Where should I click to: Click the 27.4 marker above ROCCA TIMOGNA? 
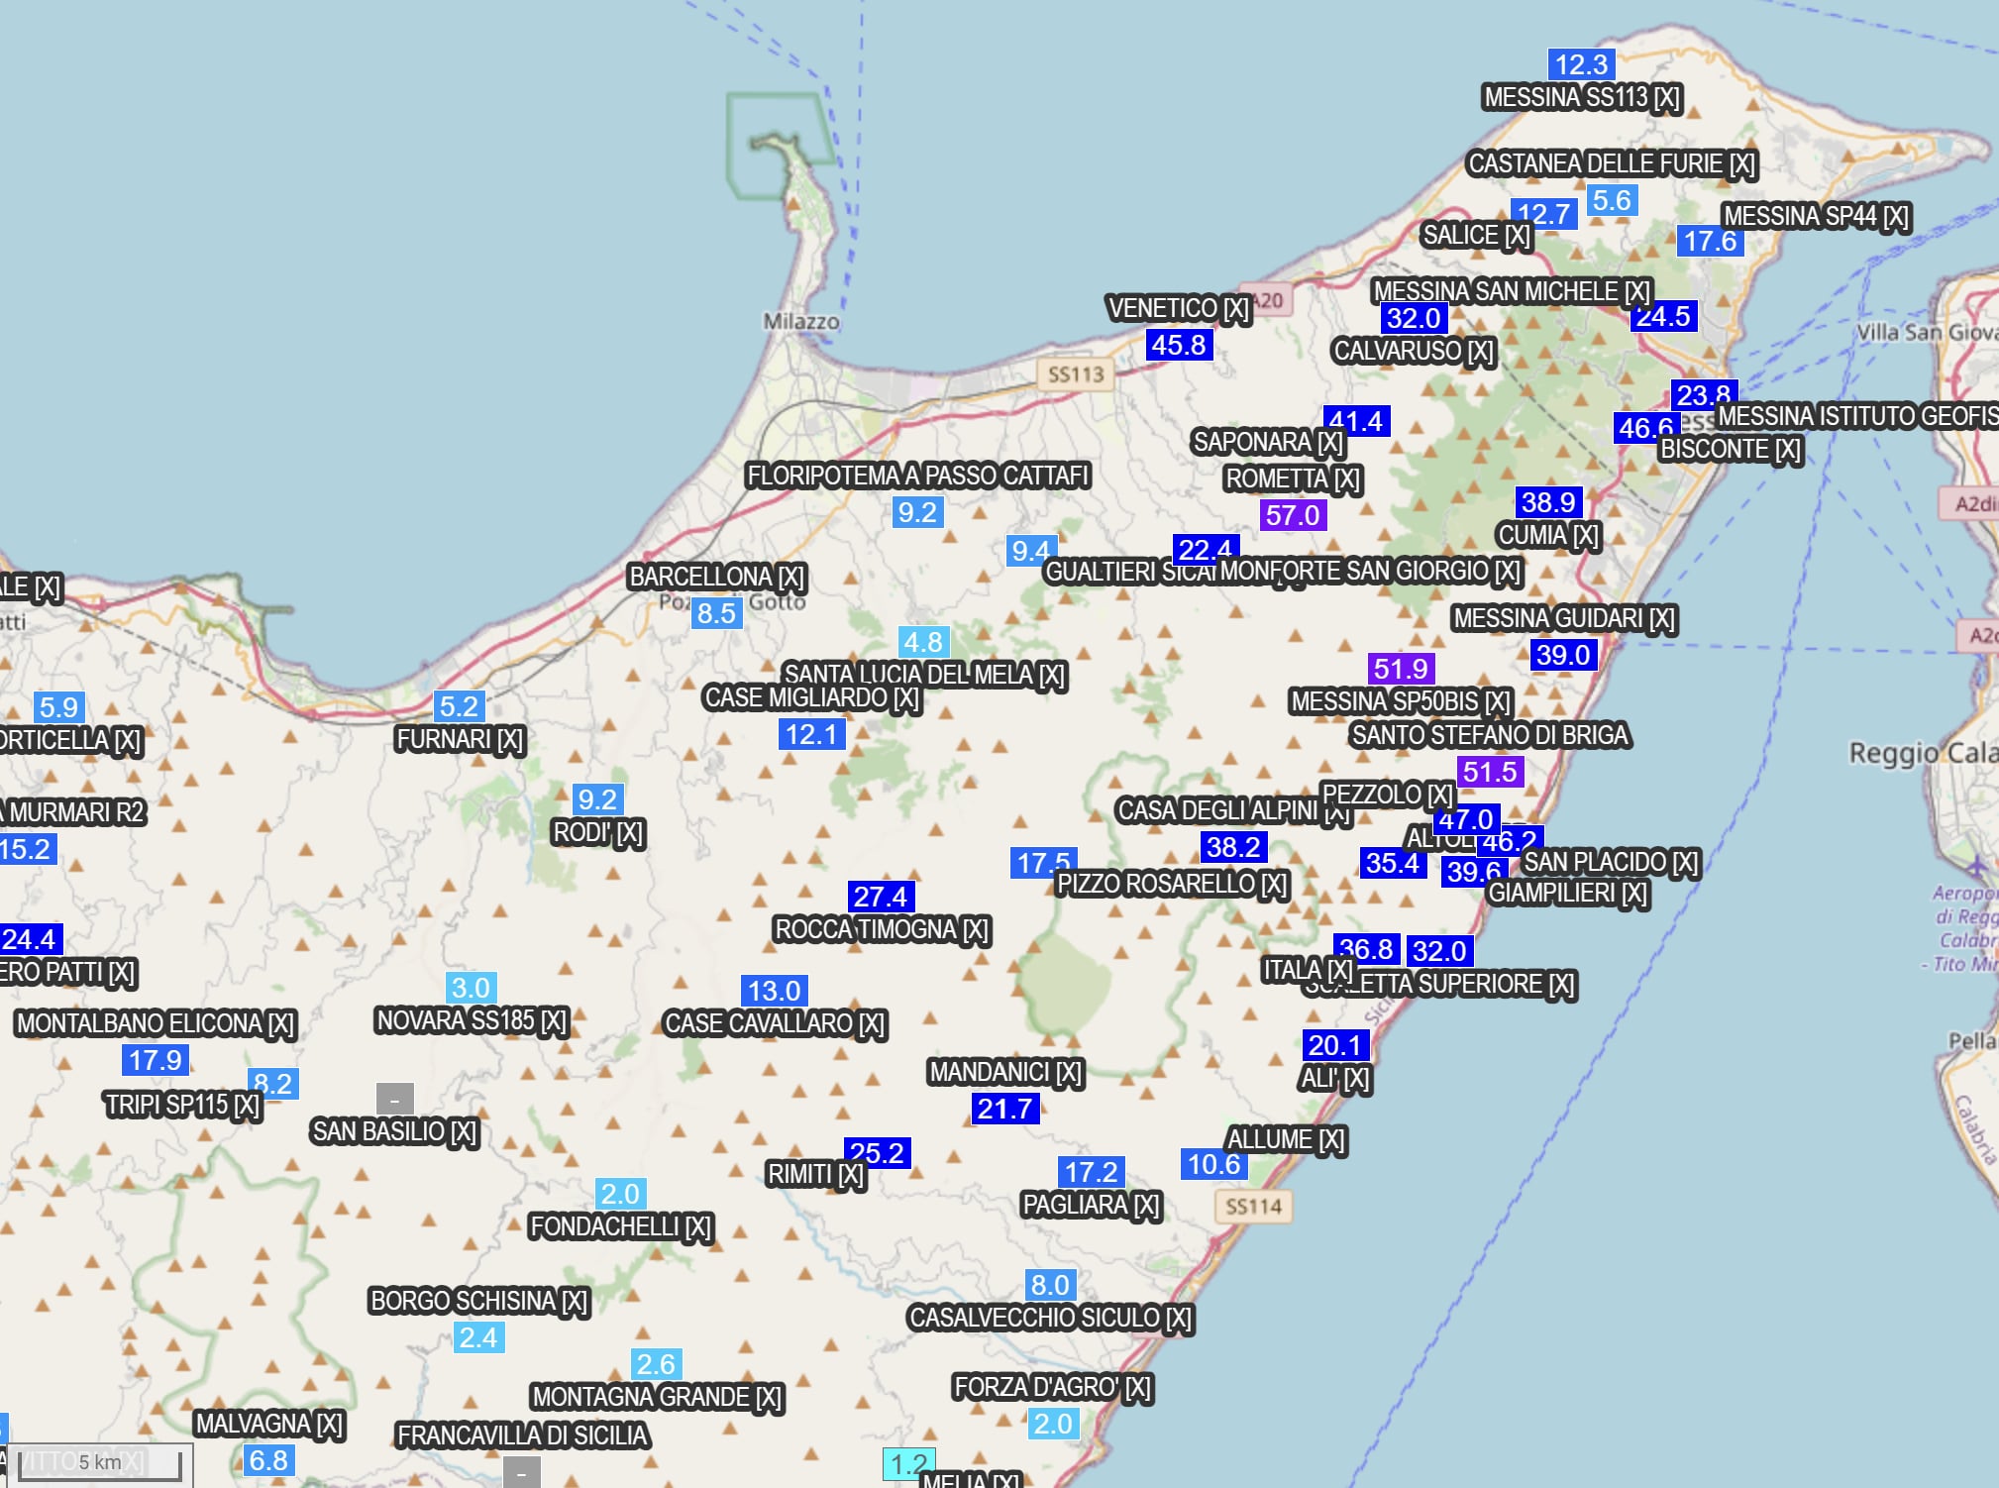[x=881, y=897]
